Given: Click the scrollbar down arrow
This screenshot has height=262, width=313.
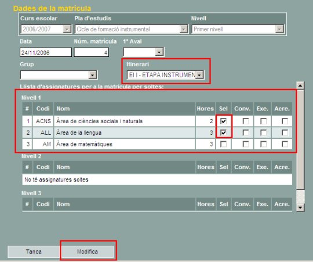Looking at the screenshot, I should tap(300, 207).
